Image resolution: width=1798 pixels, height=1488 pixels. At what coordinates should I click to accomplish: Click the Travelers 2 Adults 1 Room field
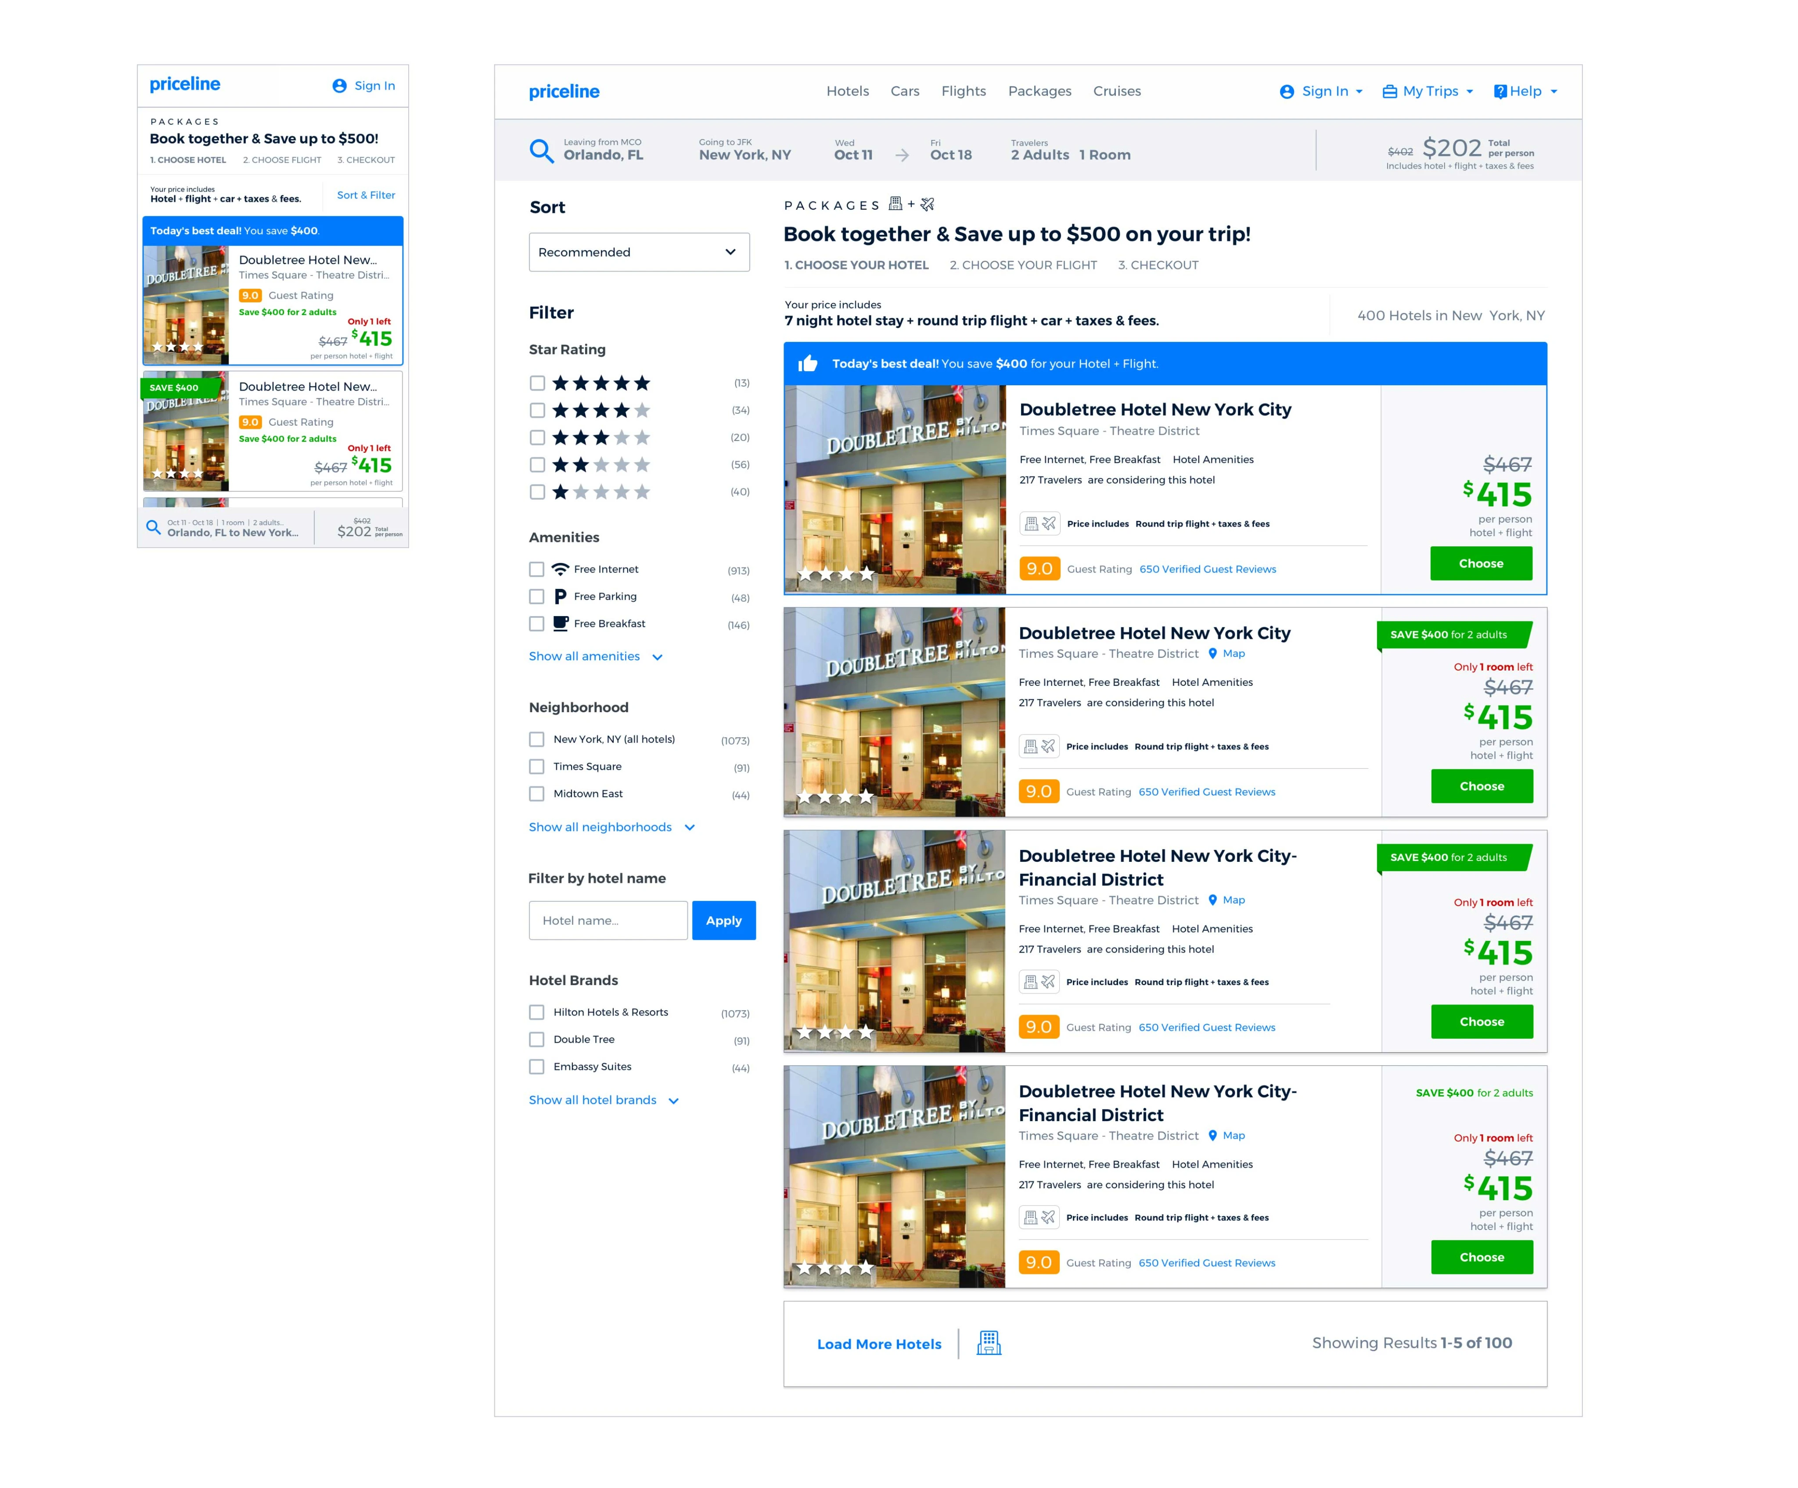pyautogui.click(x=1071, y=150)
